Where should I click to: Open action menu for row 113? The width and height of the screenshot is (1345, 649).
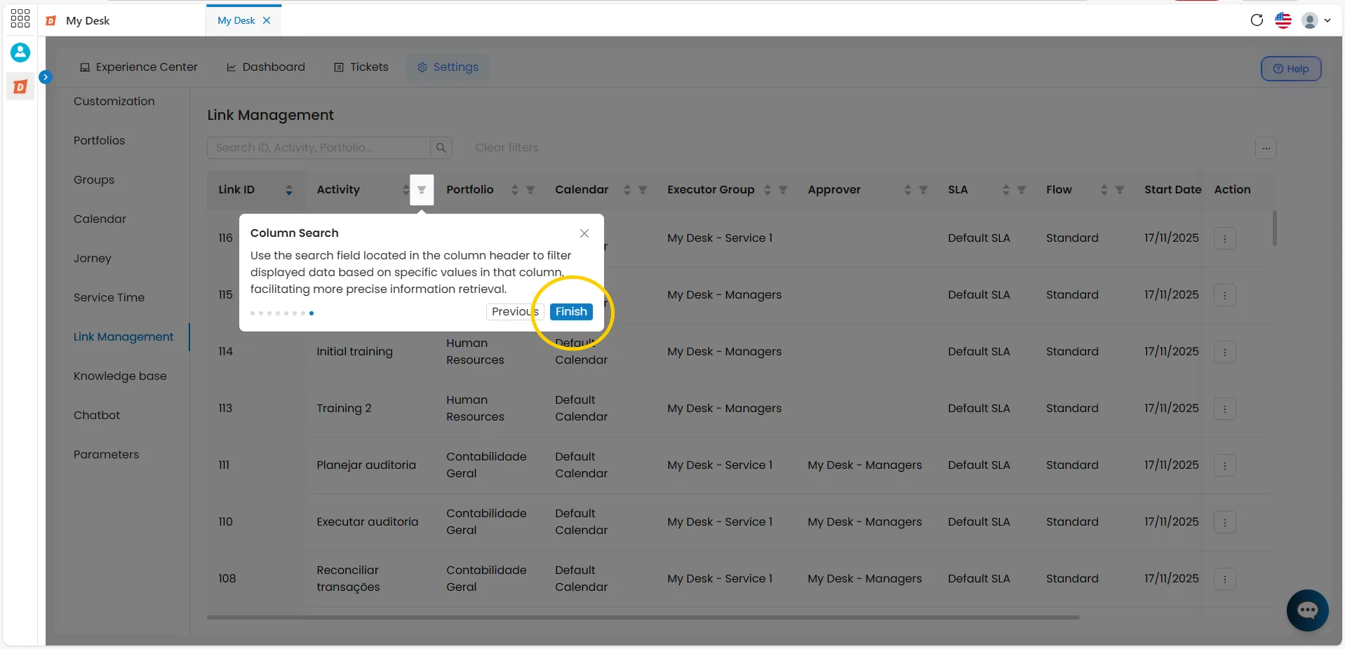[x=1225, y=409]
